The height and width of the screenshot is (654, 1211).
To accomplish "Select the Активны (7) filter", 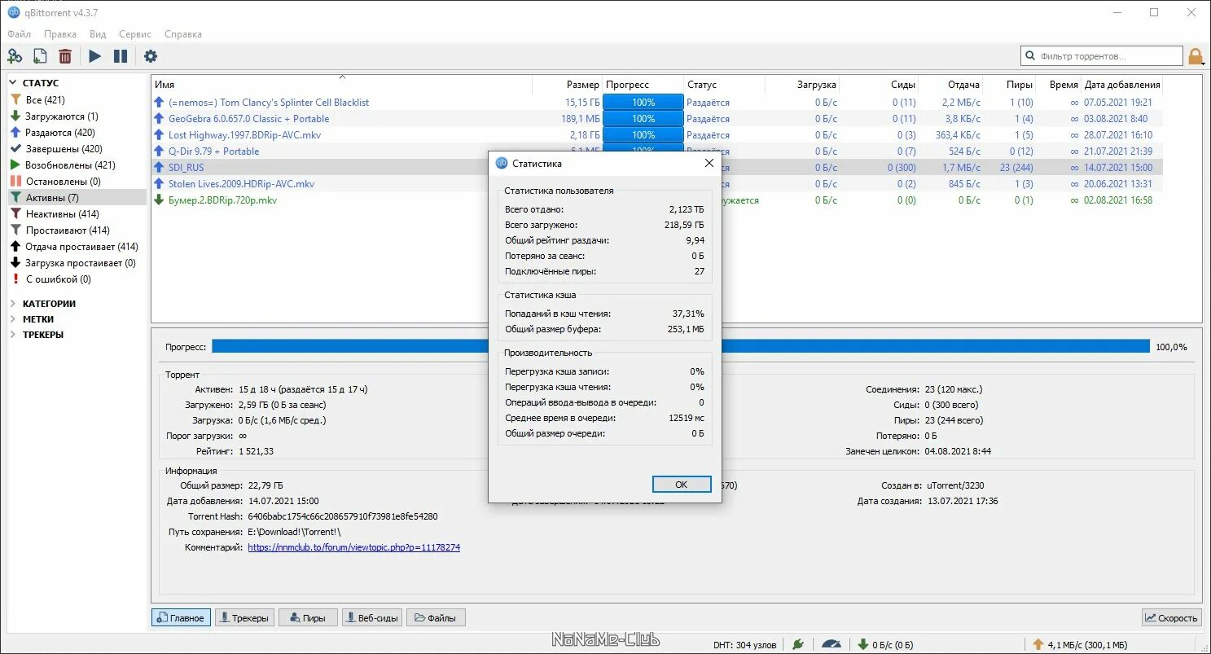I will (x=77, y=198).
